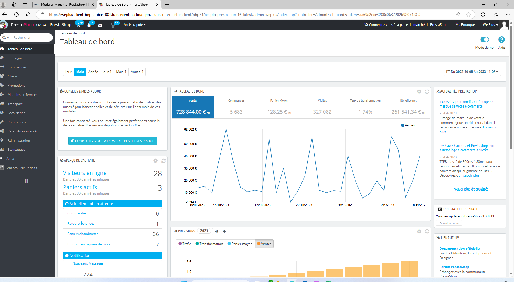Open browser extensions icon

(x=483, y=15)
